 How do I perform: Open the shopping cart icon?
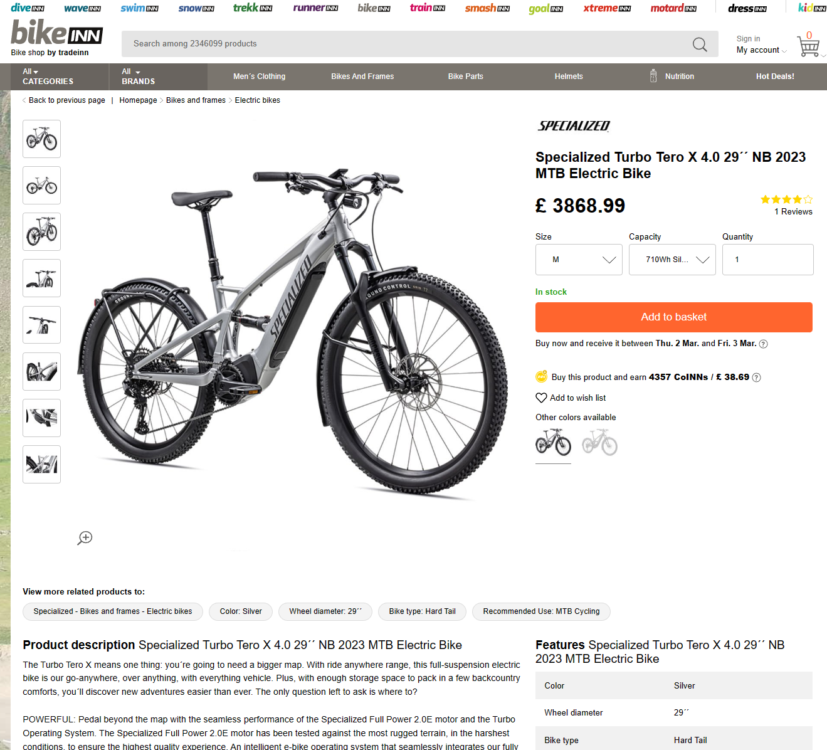point(808,46)
